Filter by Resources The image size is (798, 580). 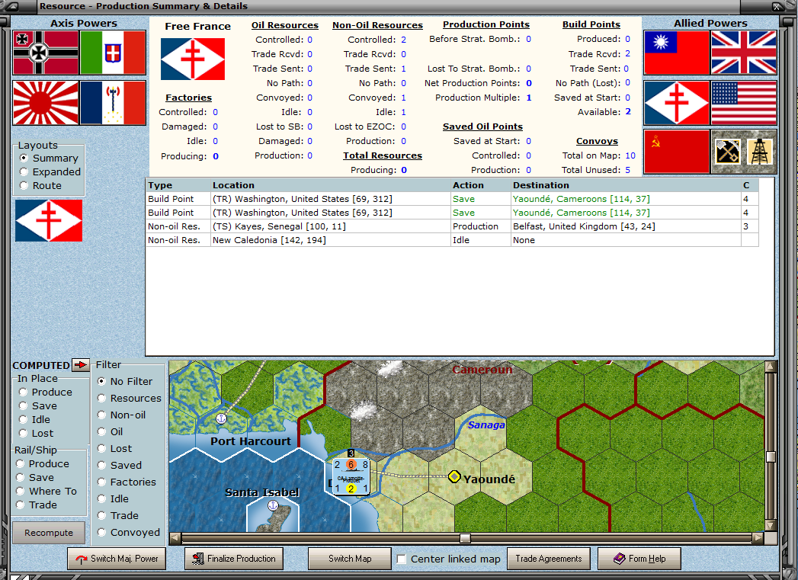pyautogui.click(x=102, y=398)
